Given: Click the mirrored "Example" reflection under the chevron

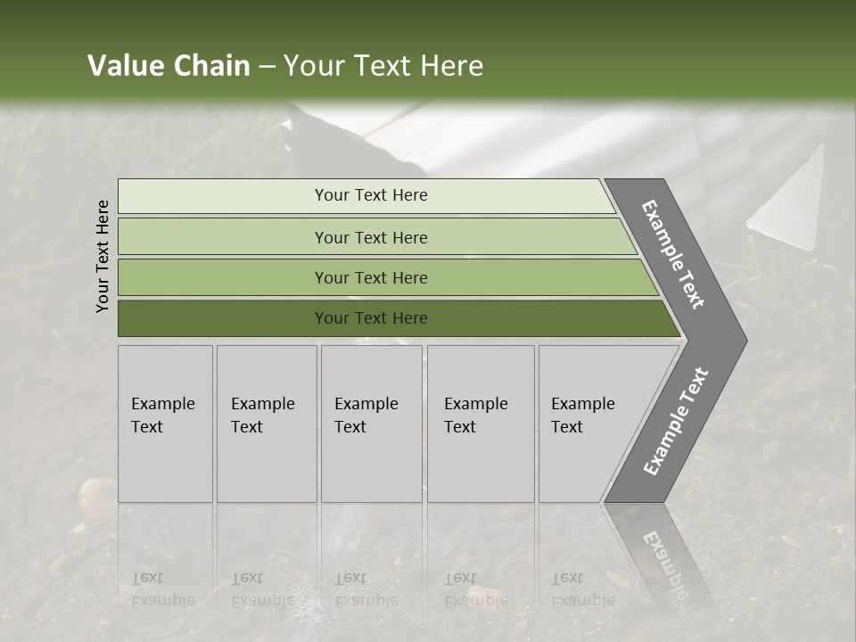Looking at the screenshot, I should click(x=664, y=557).
